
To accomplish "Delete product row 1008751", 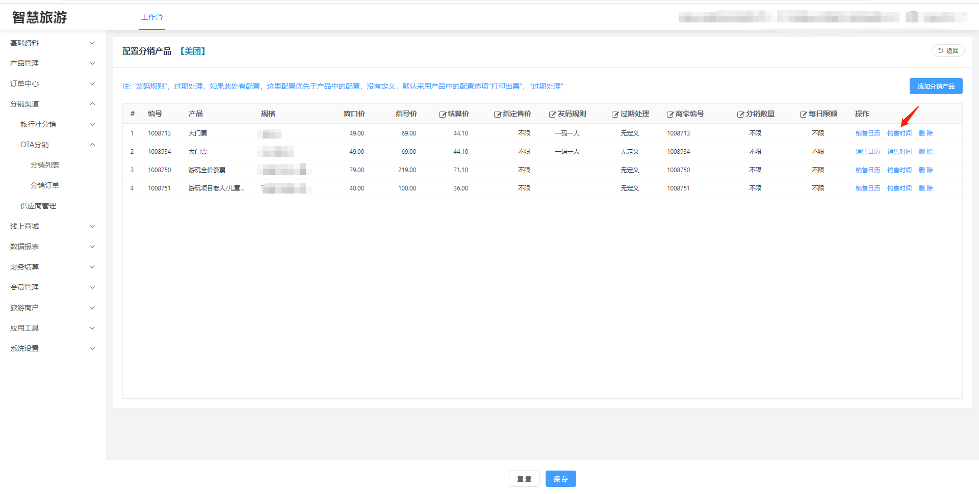I will [925, 188].
